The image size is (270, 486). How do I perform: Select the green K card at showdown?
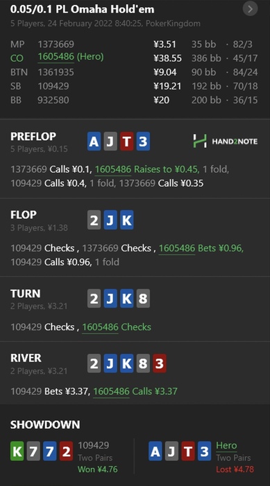click(x=17, y=451)
